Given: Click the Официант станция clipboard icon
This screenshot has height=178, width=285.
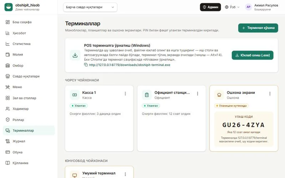Looking at the screenshot, I should [x=147, y=95].
